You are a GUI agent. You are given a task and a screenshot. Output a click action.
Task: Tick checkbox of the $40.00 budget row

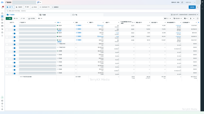7,34
